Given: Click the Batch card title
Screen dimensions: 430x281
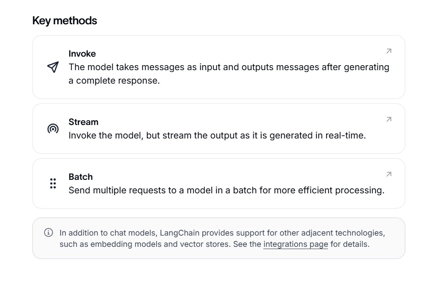Looking at the screenshot, I should tap(80, 177).
